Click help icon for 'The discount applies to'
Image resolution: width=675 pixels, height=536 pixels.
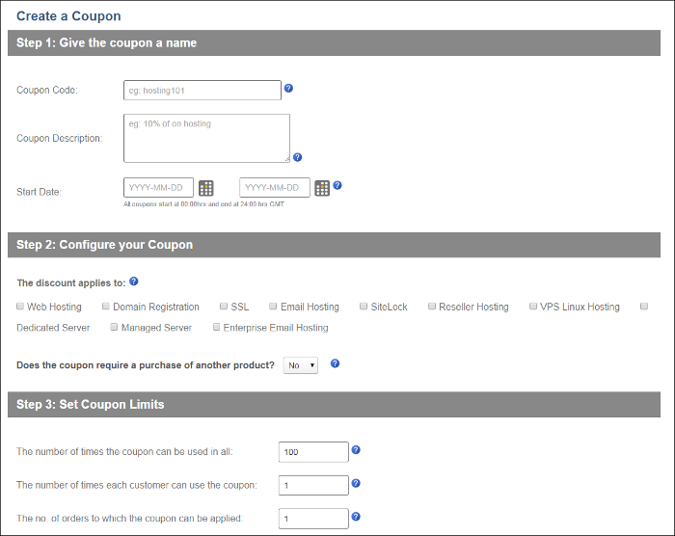[134, 281]
